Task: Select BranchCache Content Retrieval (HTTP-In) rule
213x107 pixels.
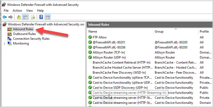Action: pyautogui.click(x=122, y=62)
